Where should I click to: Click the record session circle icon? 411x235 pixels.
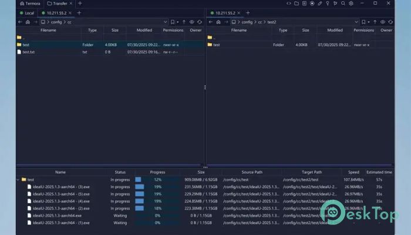(x=312, y=4)
